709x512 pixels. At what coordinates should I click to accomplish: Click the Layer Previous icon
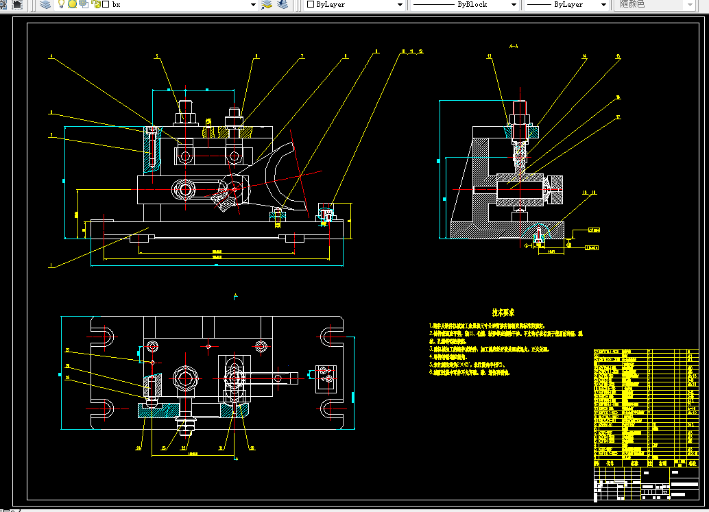pos(283,5)
